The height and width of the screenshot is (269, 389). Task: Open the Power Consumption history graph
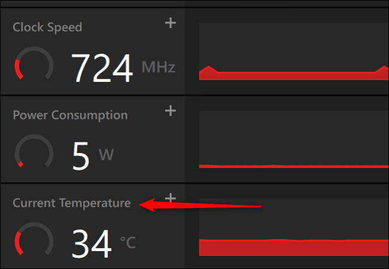293,140
